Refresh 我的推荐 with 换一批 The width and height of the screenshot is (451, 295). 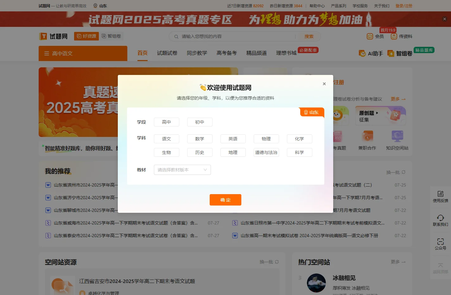[396, 172]
